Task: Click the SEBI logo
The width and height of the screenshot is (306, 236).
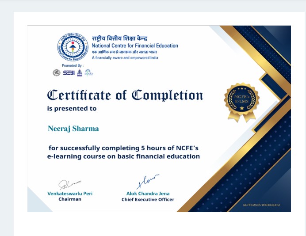Action: (69, 73)
